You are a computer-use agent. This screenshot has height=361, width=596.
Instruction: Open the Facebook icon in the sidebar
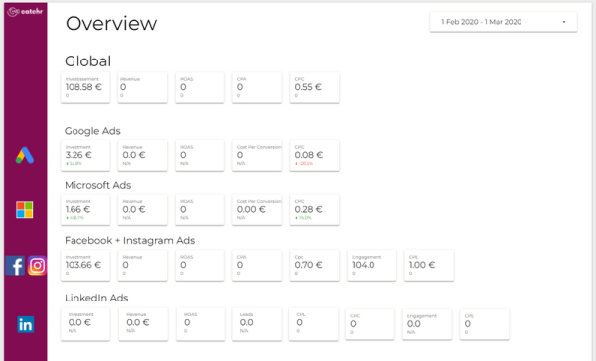[x=15, y=266]
